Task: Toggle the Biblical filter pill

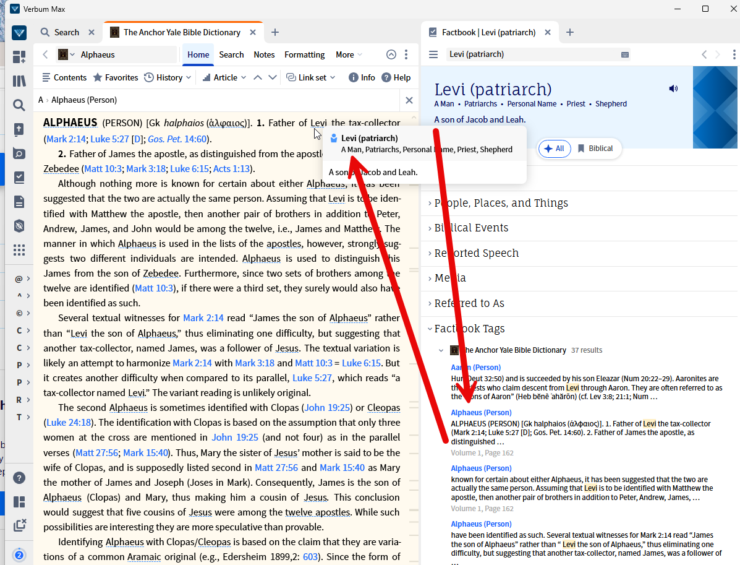Action: (595, 149)
